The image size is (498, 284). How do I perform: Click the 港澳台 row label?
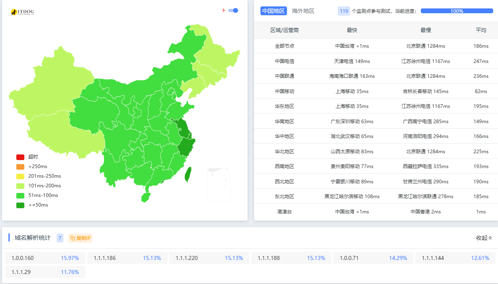[x=285, y=212]
